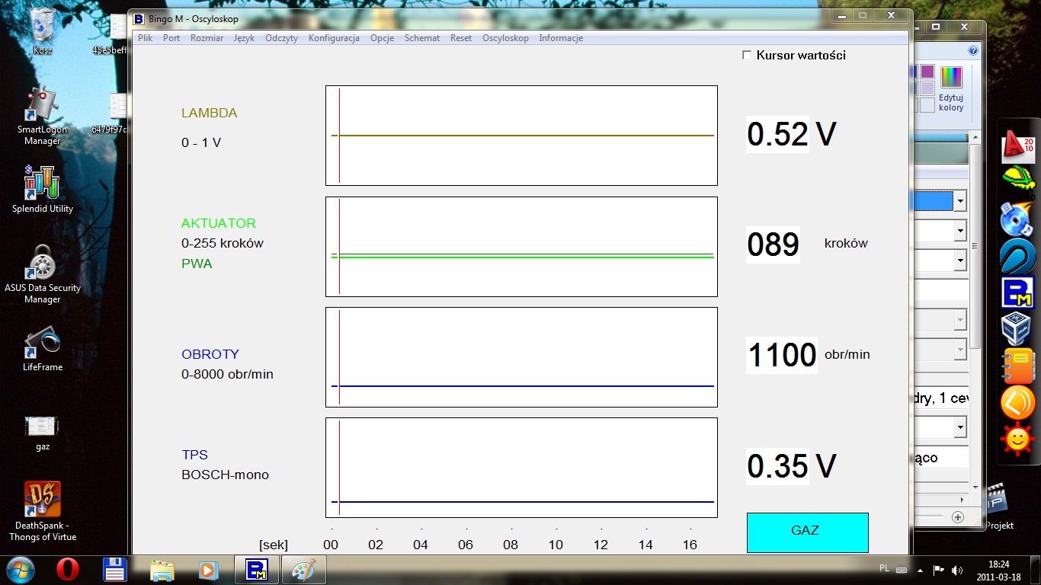Enable the Kursor wartości checkbox
The height and width of the screenshot is (585, 1041).
pyautogui.click(x=747, y=55)
